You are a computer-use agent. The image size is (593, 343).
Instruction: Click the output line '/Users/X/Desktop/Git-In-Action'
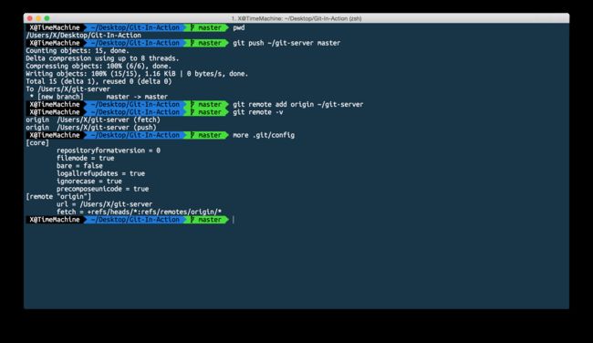(83, 36)
